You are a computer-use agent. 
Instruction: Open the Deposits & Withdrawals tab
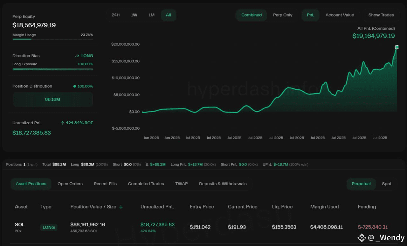click(223, 184)
